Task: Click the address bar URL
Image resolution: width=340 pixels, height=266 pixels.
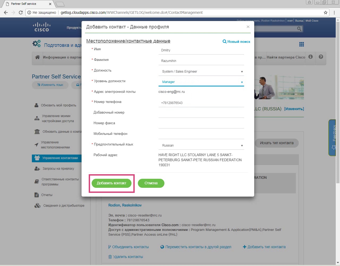Action: (131, 13)
